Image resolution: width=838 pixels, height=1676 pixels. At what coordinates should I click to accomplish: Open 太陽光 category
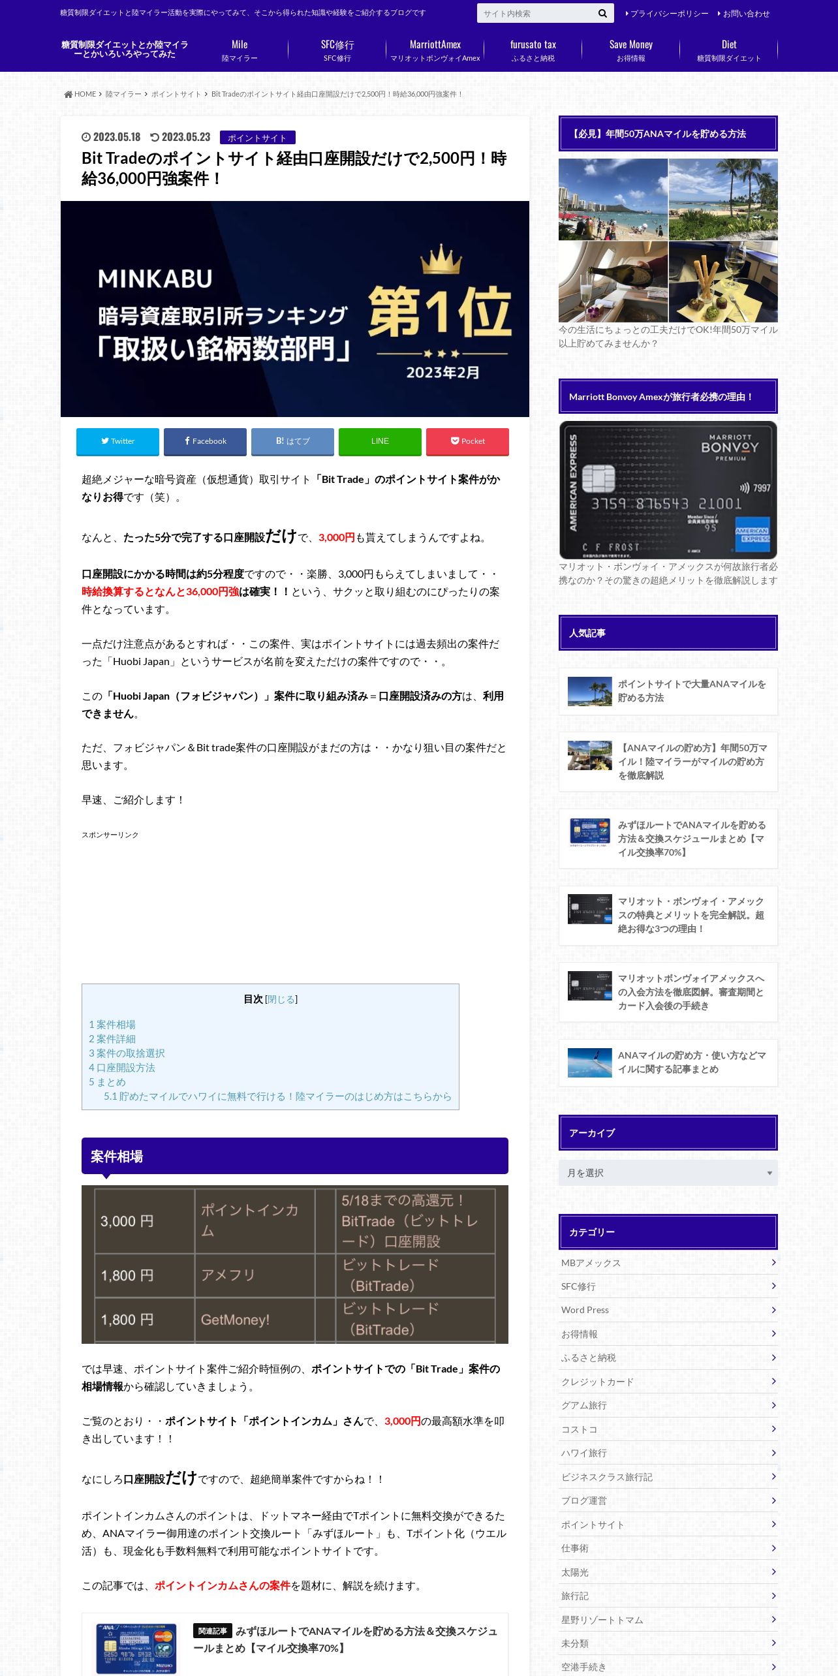click(668, 1572)
